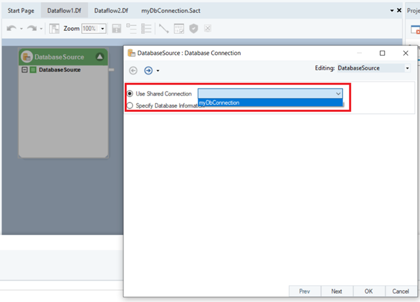Open the shared connection combo box arrow

coord(338,93)
